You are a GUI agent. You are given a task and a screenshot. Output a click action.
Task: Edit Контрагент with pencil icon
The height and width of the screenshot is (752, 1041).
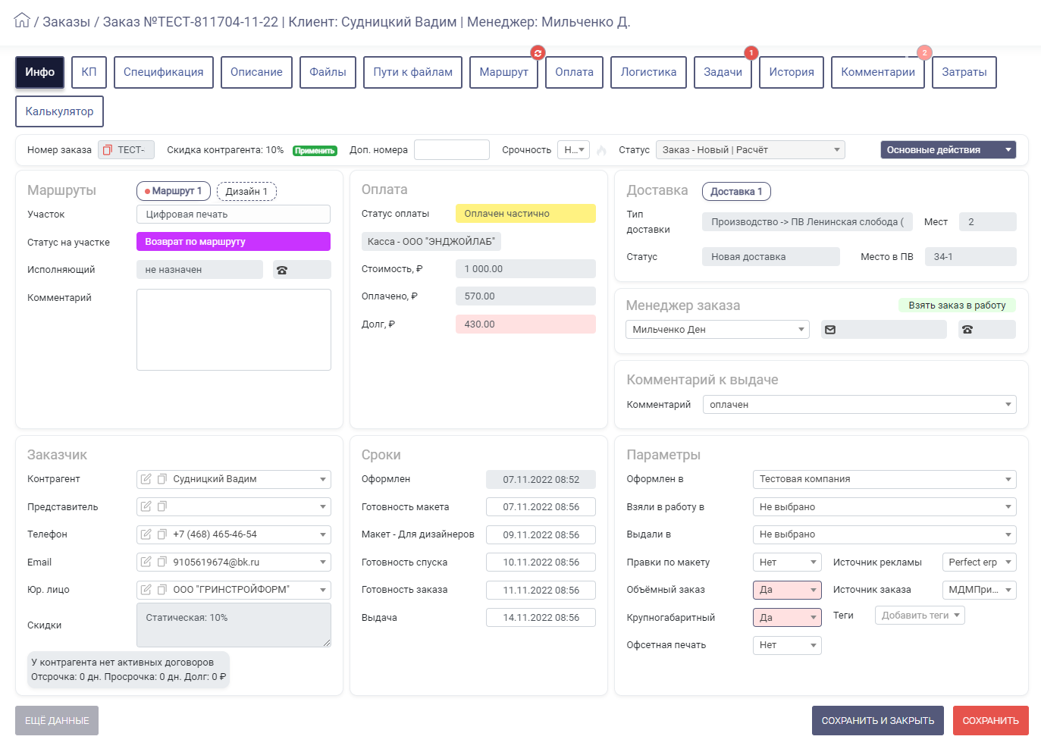click(x=146, y=479)
